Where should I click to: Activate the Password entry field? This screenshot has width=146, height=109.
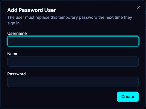(x=73, y=82)
